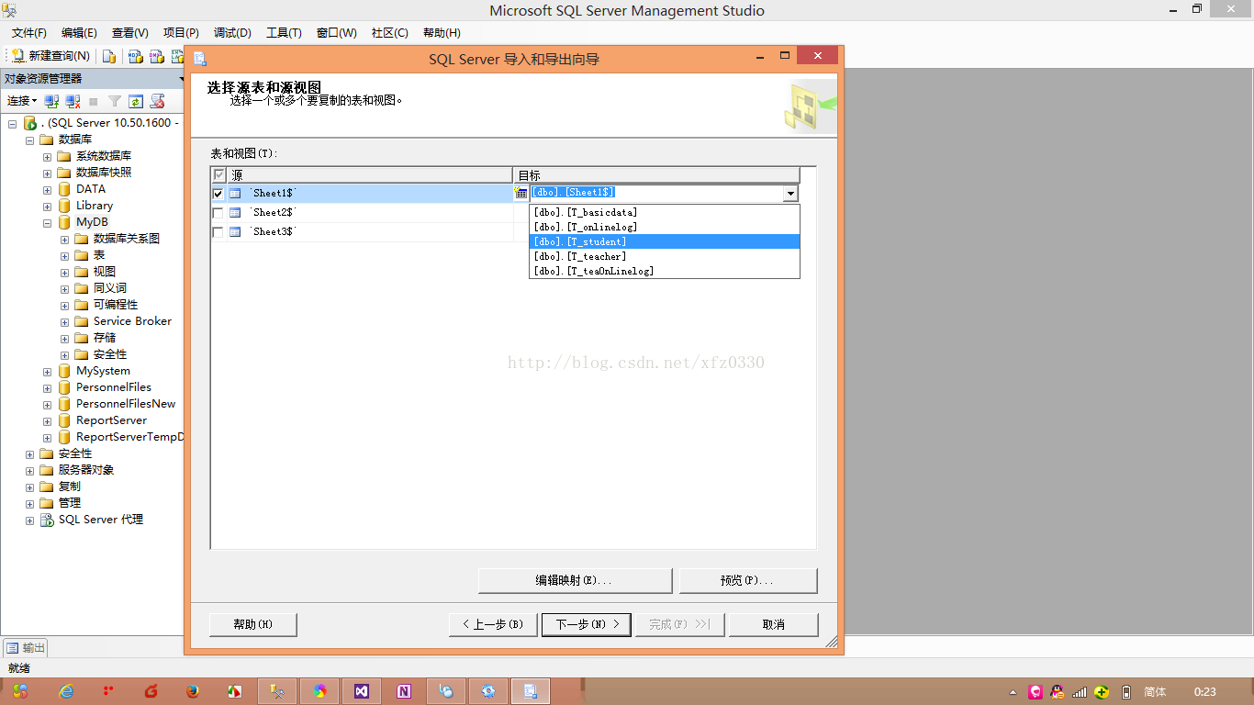1254x705 pixels.
Task: Choose [dbo].[T_student] from destination list
Action: click(x=665, y=241)
